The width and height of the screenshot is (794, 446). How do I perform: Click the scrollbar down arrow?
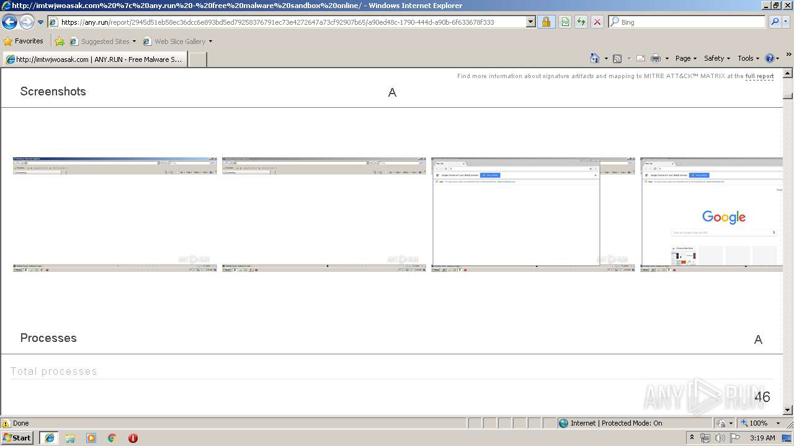(788, 410)
